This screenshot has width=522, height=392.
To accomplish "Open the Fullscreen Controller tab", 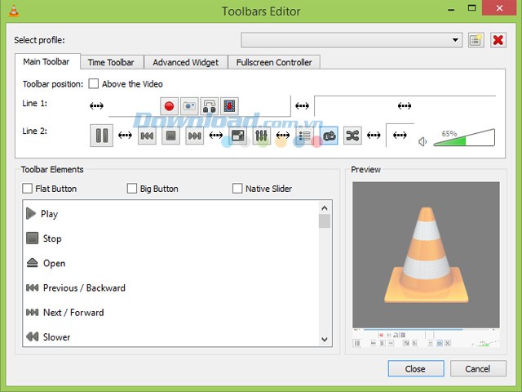I will [273, 62].
